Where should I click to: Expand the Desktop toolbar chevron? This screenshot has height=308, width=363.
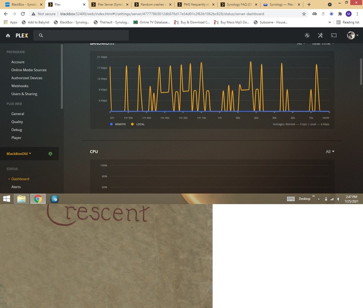pos(313,196)
